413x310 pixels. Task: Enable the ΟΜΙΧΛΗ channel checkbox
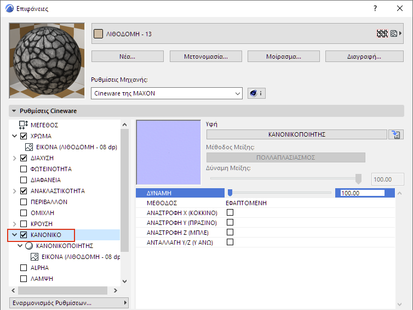24,213
